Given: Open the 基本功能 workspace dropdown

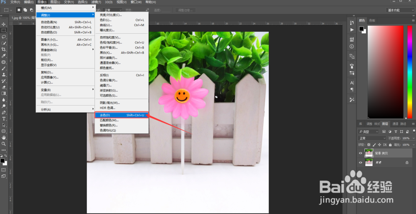Looking at the screenshot, I should click(x=400, y=10).
